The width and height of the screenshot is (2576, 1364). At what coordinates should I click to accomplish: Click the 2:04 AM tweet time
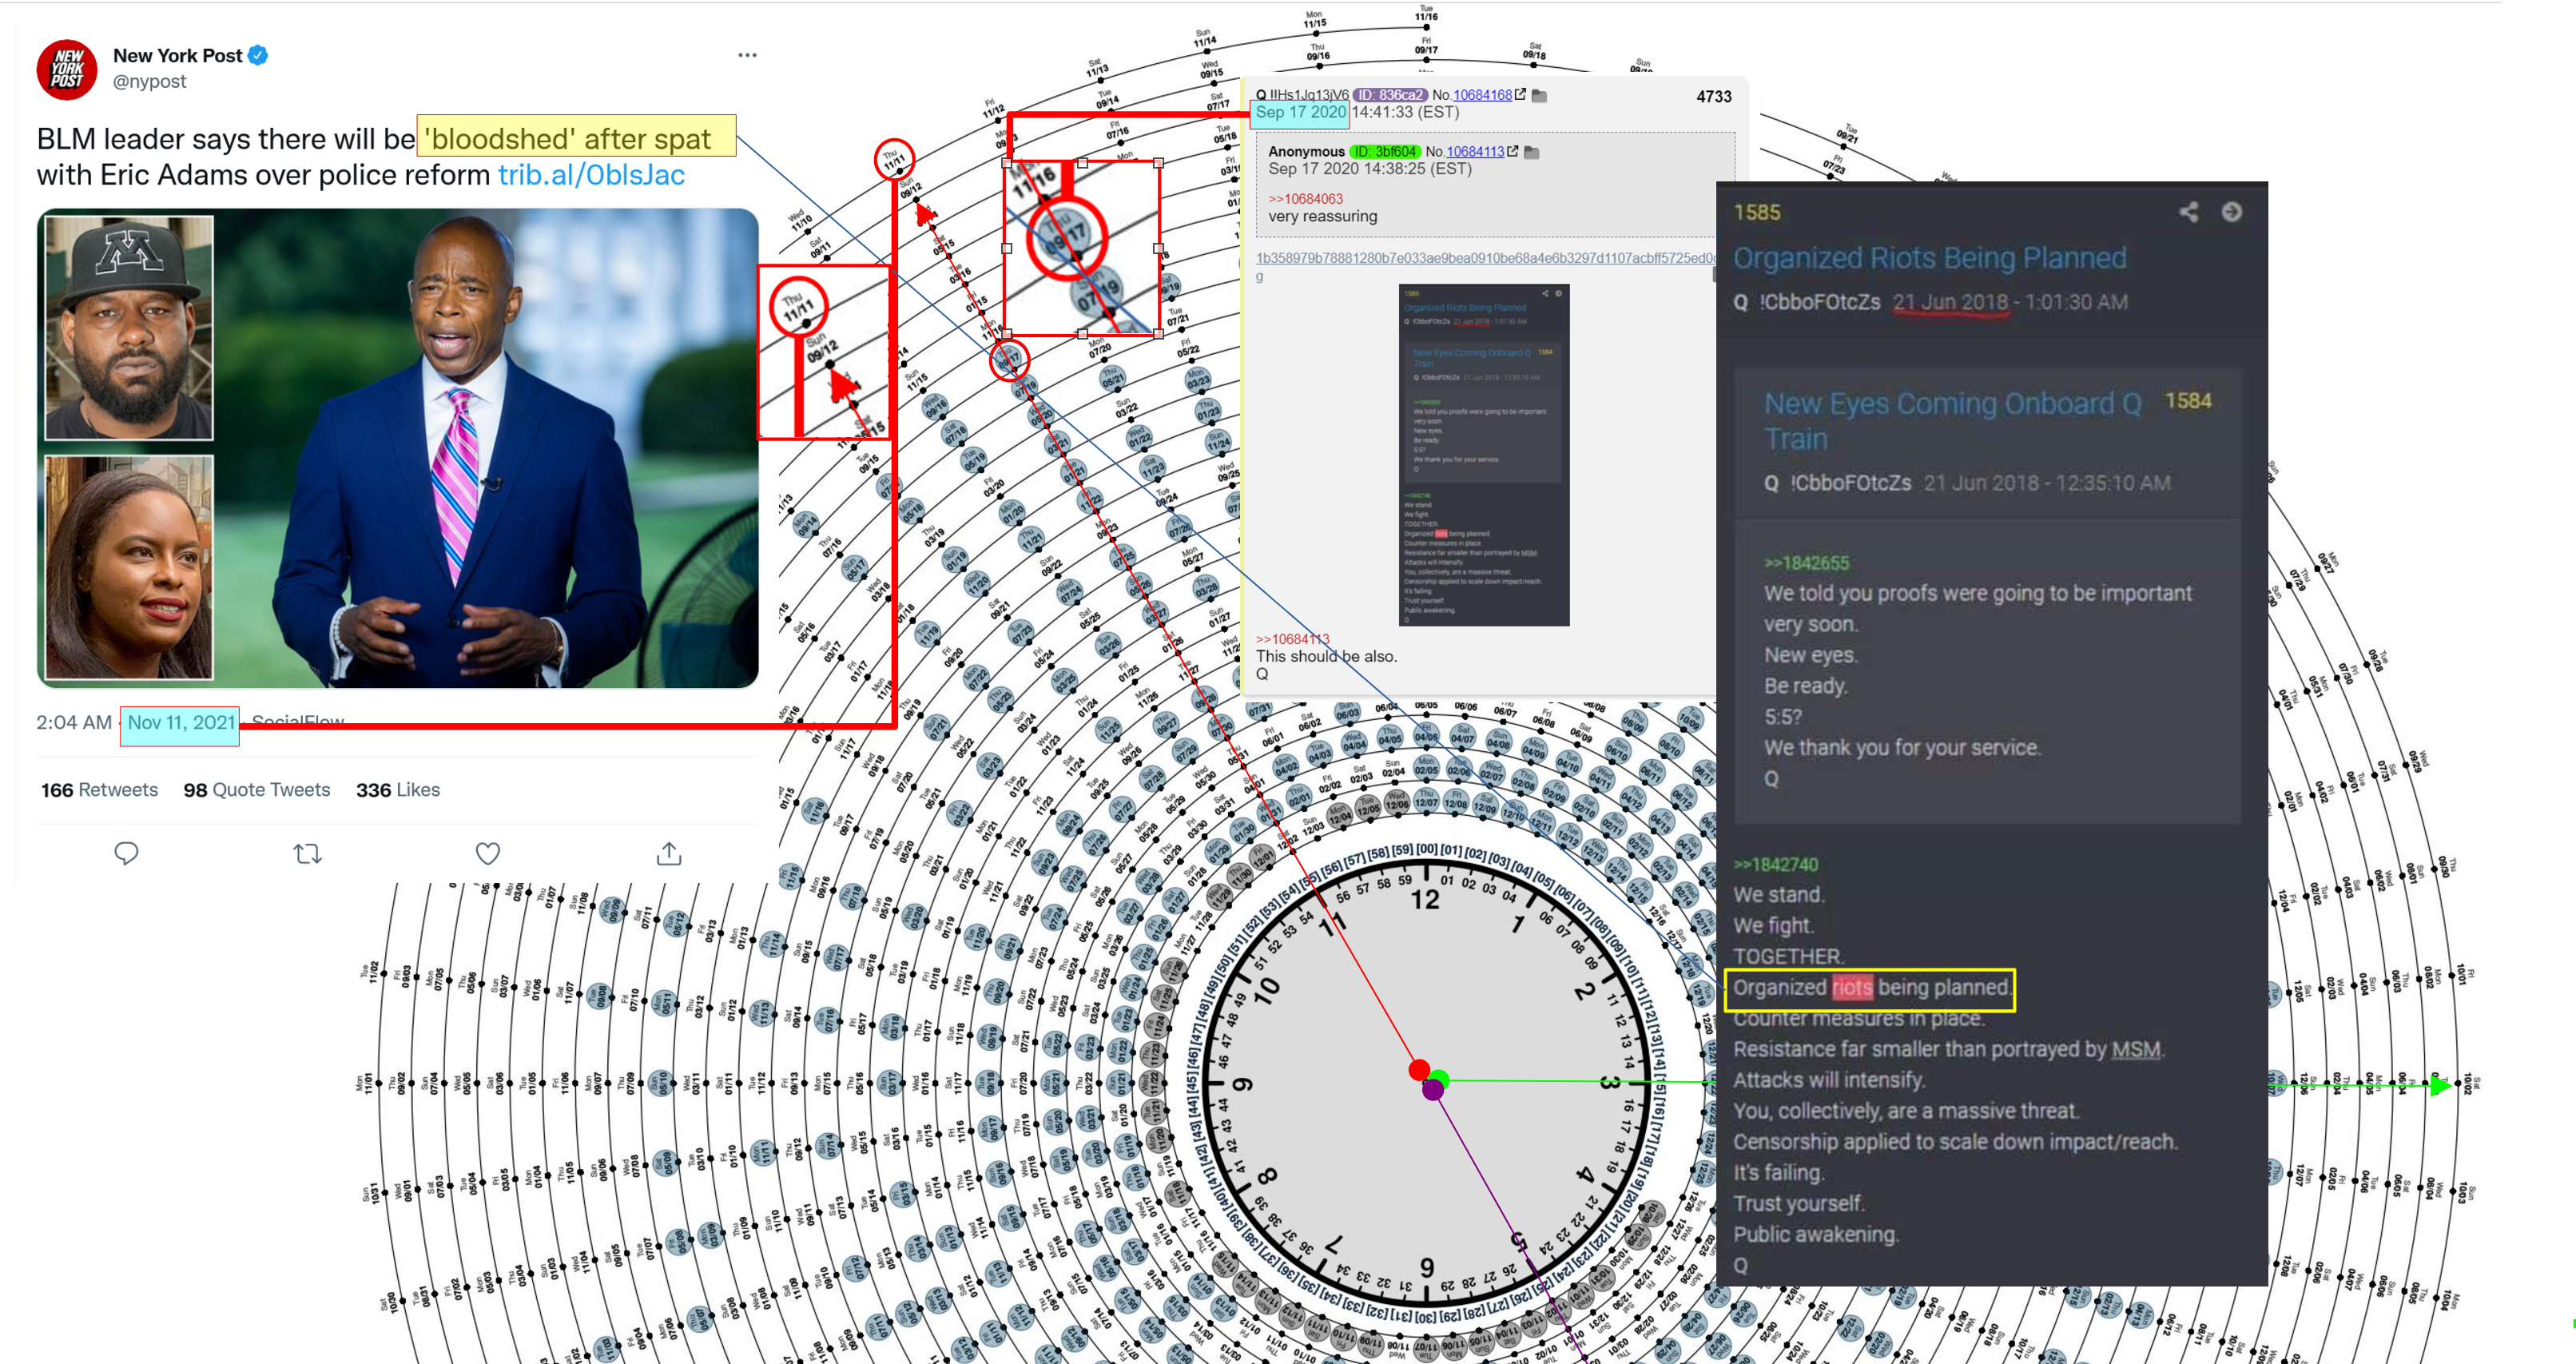(x=73, y=723)
